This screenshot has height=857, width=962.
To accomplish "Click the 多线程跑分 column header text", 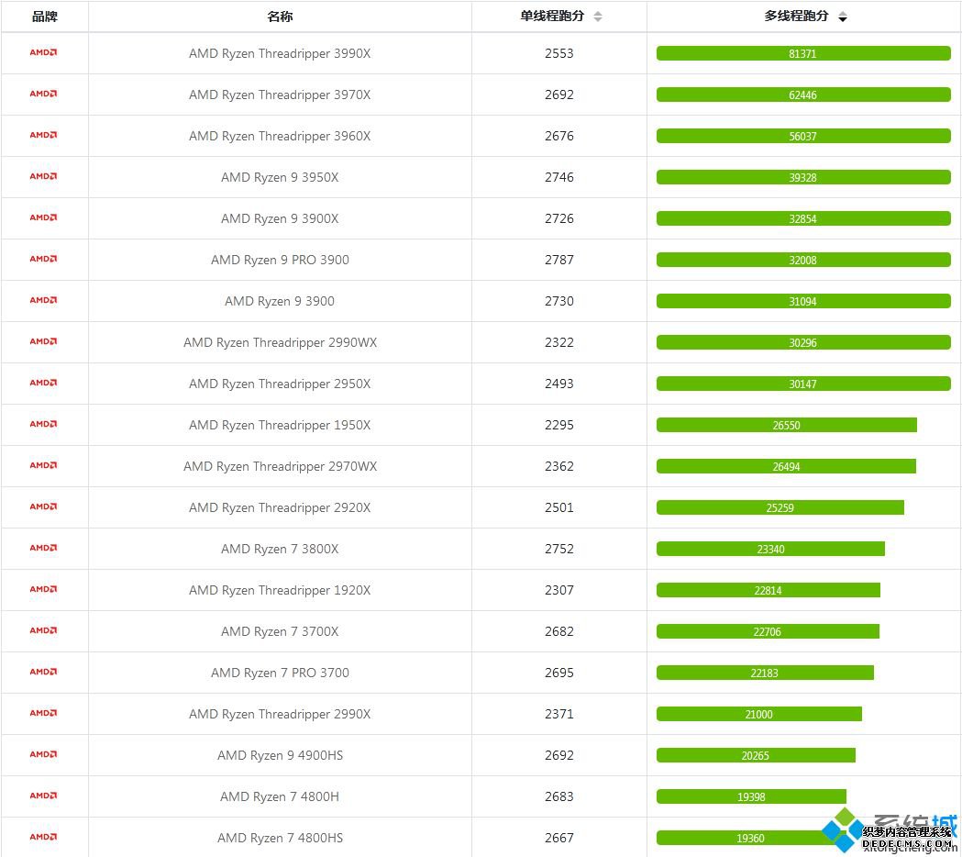I will (x=796, y=16).
